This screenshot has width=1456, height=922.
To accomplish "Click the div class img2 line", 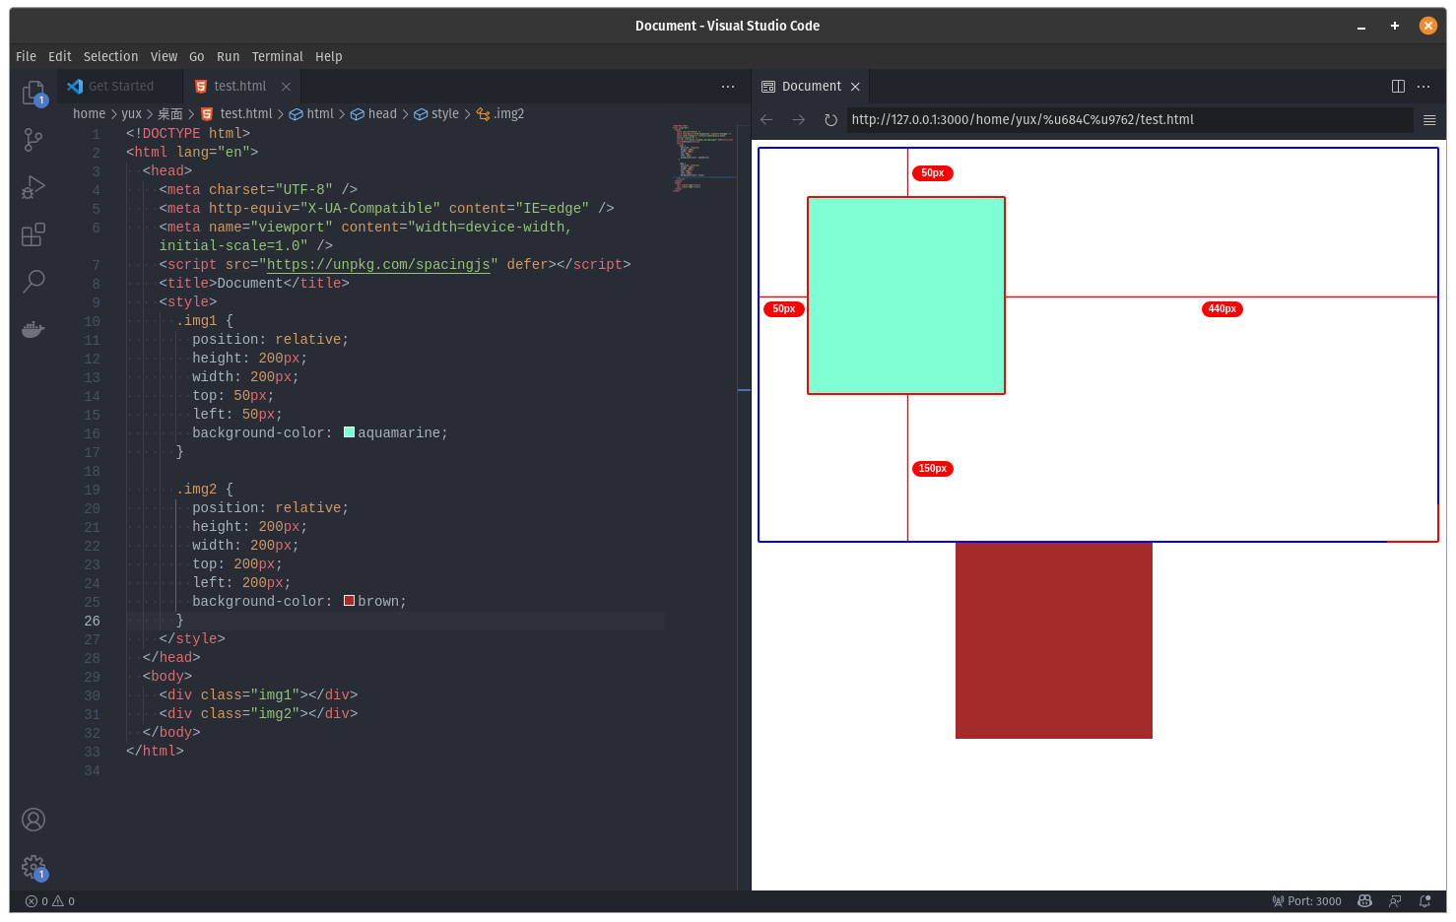I will point(258,714).
